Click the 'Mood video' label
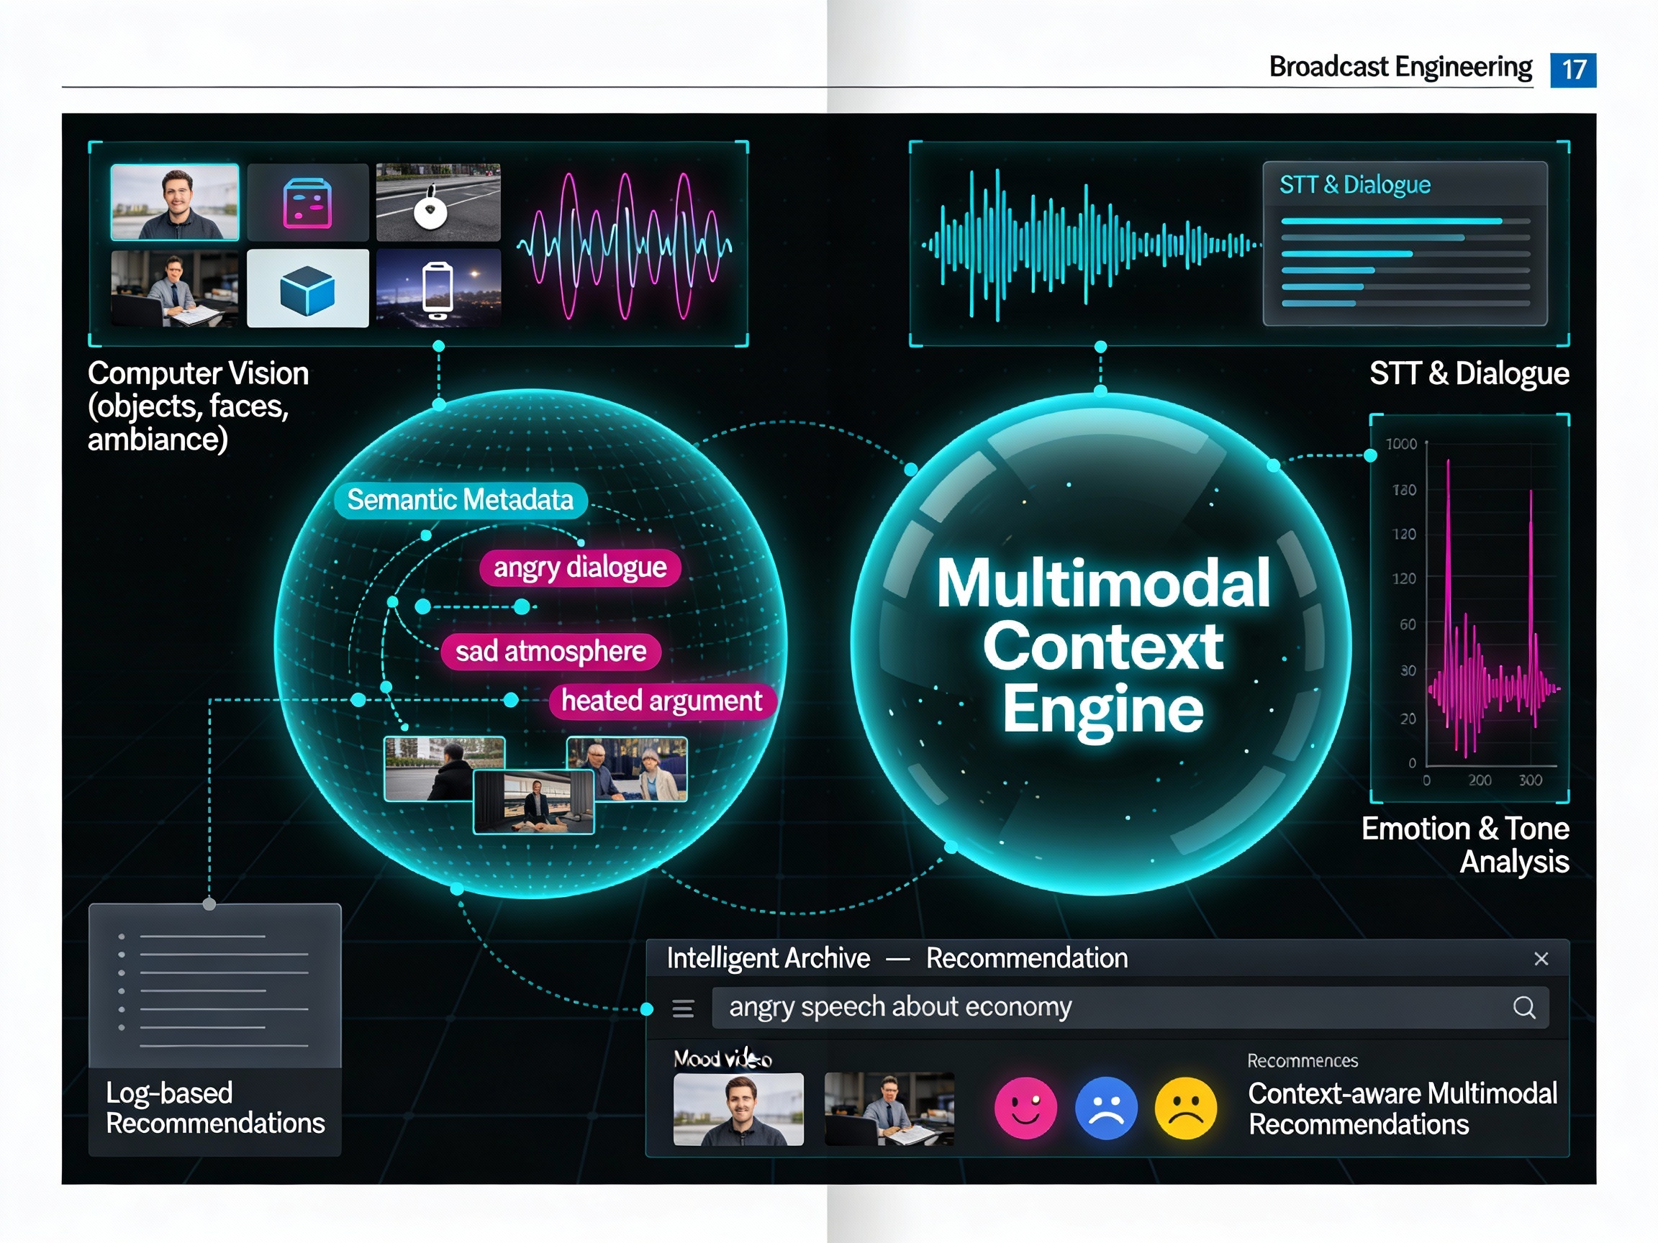The width and height of the screenshot is (1658, 1243). 722,1059
